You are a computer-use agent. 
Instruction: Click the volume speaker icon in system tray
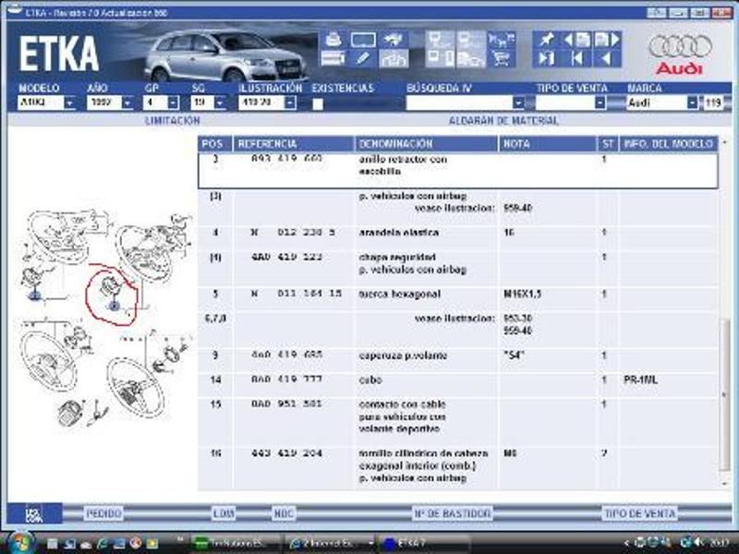tap(699, 543)
